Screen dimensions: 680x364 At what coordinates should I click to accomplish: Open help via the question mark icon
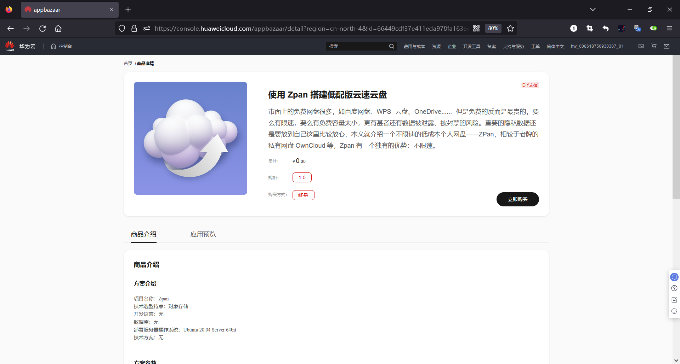click(674, 288)
